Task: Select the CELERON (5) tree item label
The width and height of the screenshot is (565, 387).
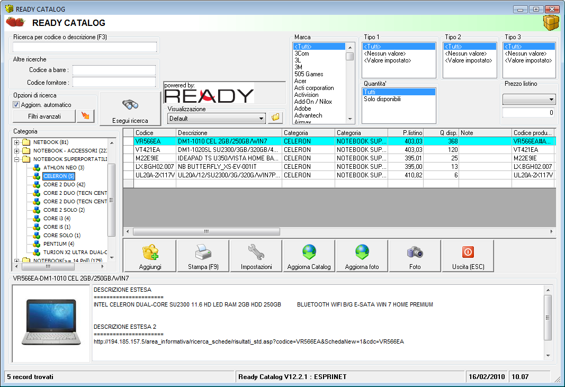Action: [59, 176]
